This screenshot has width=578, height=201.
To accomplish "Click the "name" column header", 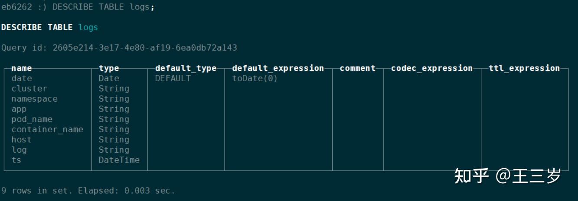I will coord(21,68).
